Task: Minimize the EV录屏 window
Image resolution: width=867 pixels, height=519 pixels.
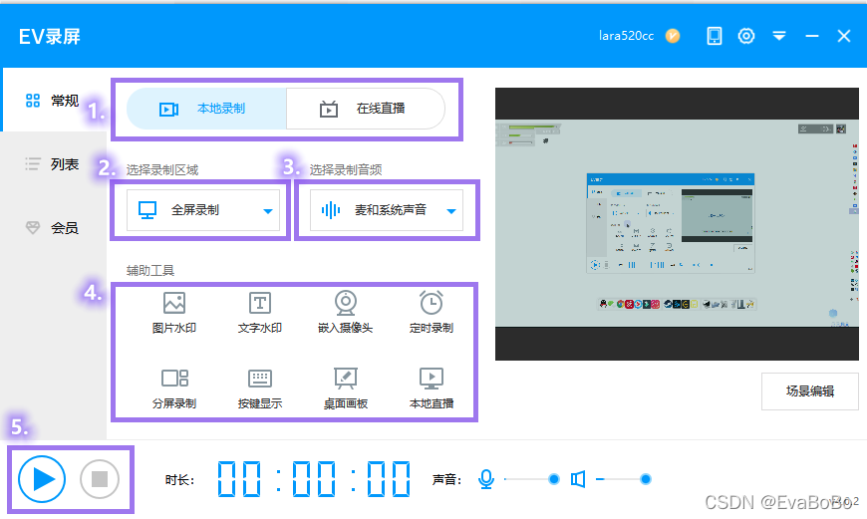Action: (x=812, y=36)
